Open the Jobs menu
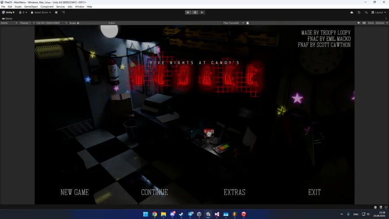Screen dimensions: 389x219 70,6
